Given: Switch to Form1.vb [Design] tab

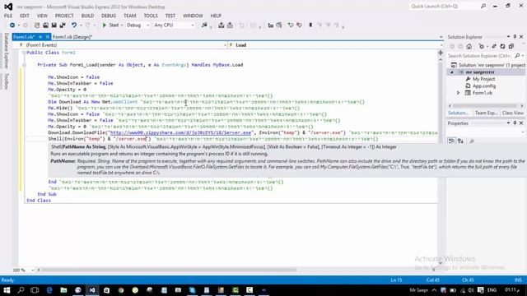Looking at the screenshot, I should 72,37.
